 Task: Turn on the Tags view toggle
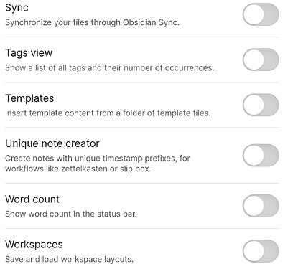coord(261,60)
